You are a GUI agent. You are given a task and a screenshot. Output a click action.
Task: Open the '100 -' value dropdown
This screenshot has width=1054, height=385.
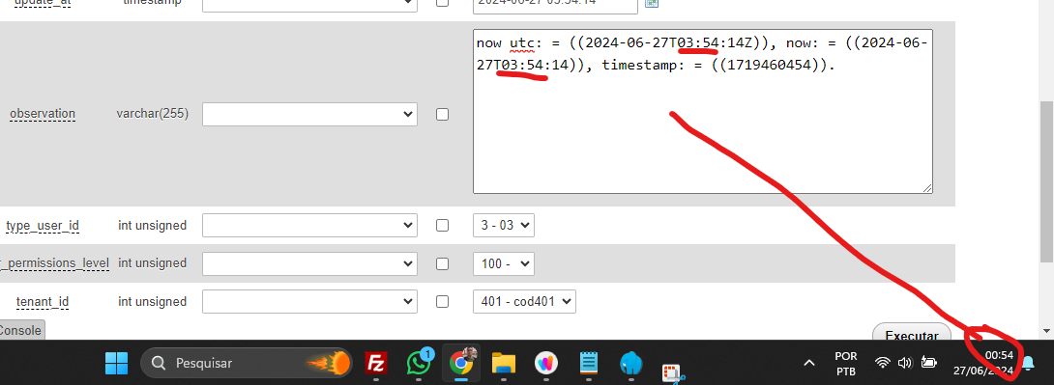point(504,262)
